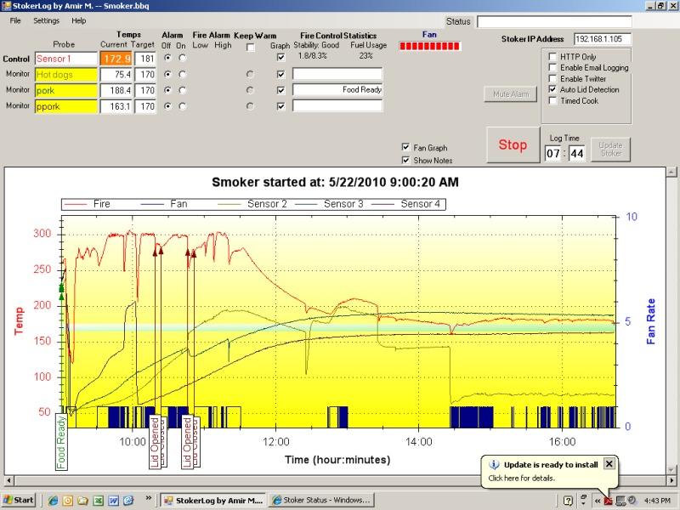This screenshot has width=680, height=510.
Task: Open the File menu
Action: pos(15,20)
